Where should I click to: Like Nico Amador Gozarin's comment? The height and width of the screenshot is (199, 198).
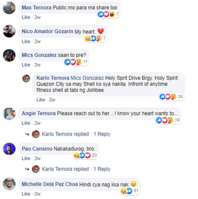click(26, 41)
